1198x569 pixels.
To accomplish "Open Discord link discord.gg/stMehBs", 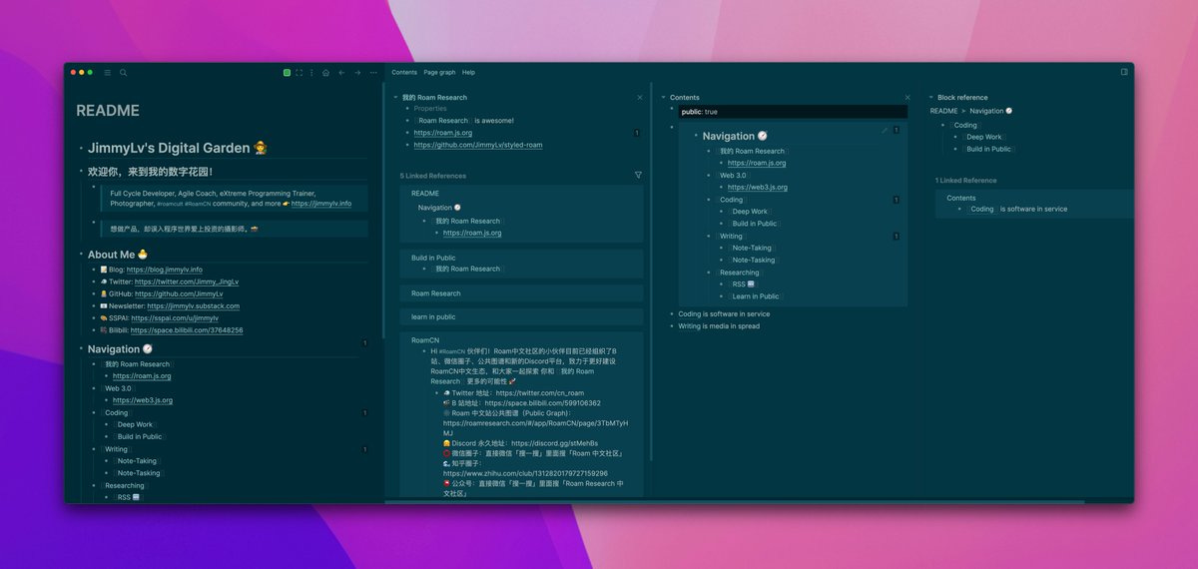I will click(x=555, y=443).
